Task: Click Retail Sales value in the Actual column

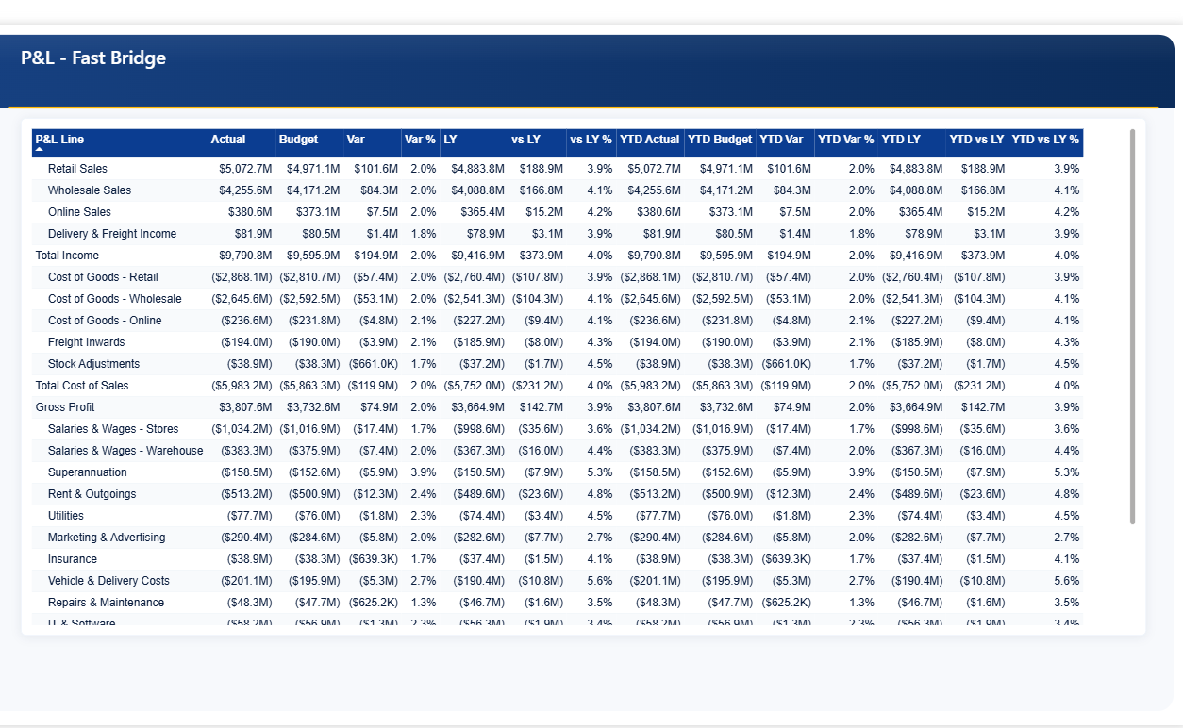Action: [x=245, y=169]
